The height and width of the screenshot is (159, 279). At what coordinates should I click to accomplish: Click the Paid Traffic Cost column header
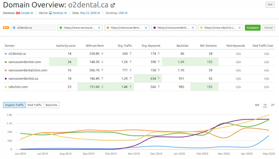263,46
